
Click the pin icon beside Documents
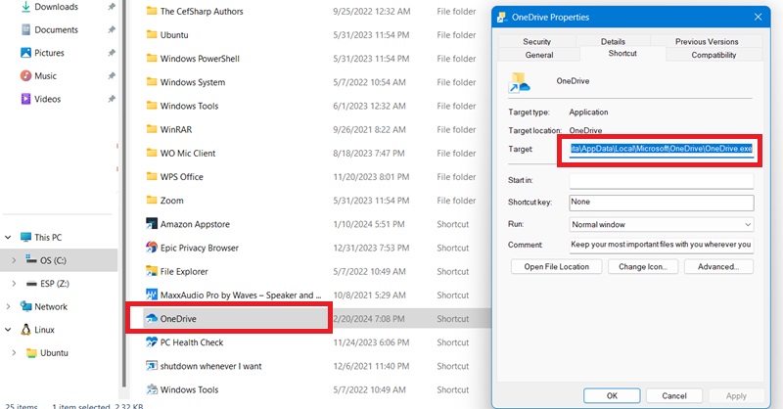112,29
